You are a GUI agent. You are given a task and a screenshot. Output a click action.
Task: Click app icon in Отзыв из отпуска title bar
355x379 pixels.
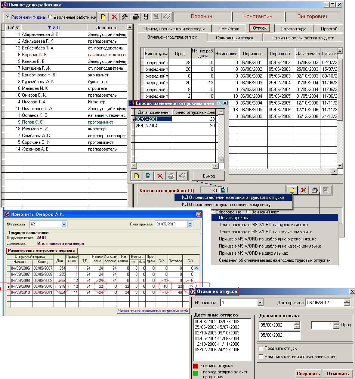[193, 291]
